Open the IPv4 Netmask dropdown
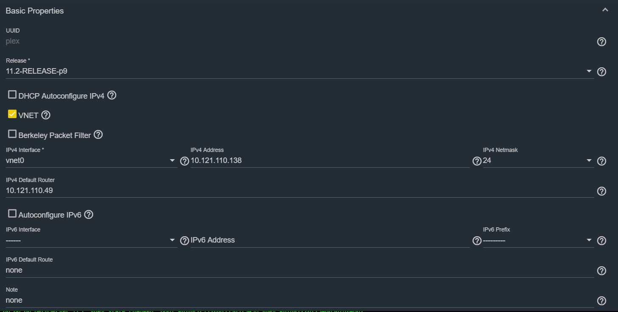This screenshot has width=618, height=312. point(538,160)
